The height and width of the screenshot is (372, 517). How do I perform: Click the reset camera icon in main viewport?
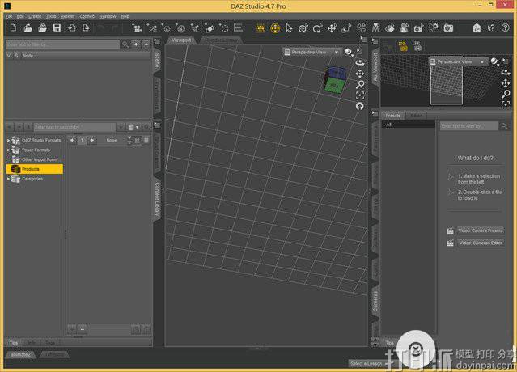360,106
